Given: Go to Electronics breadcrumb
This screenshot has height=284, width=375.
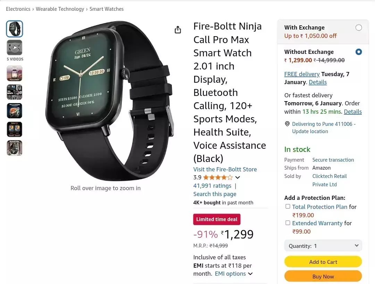Looking at the screenshot, I should [18, 9].
